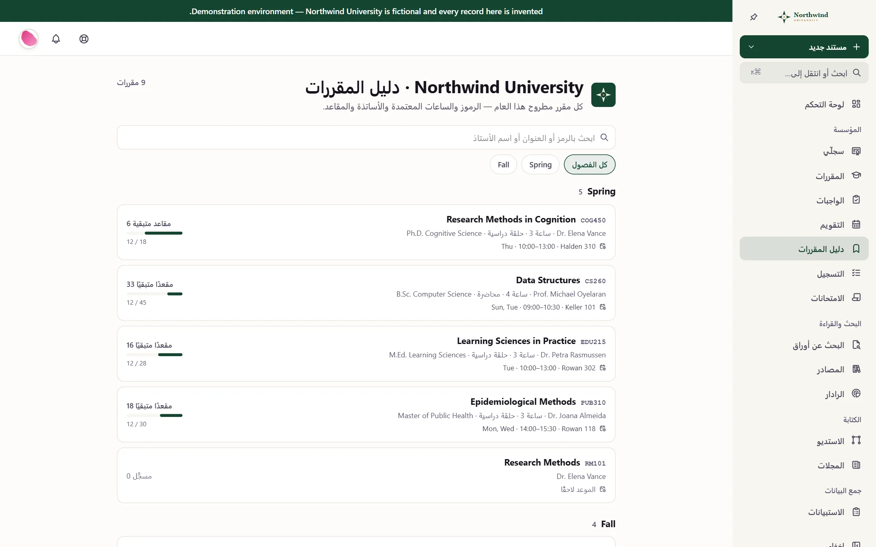
Task: Go to لوحة التحكم menu item
Action: [804, 105]
